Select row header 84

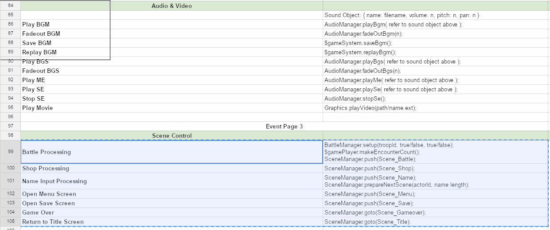click(10, 6)
